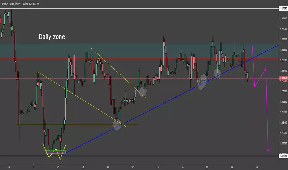288x170 pixels.
Task: Click the British Pound/U.S. Dollar symbol title
Action: click(x=20, y=4)
